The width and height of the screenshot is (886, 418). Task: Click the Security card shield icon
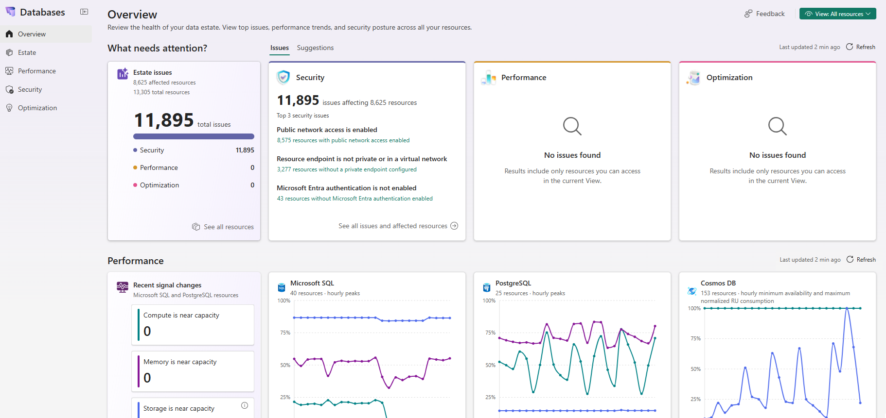pos(283,77)
